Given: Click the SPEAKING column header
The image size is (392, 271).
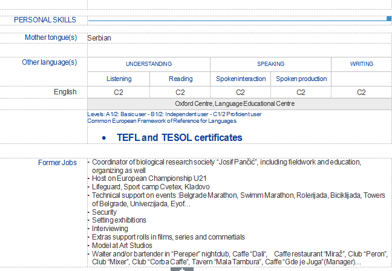Looking at the screenshot, I should pos(270,64).
